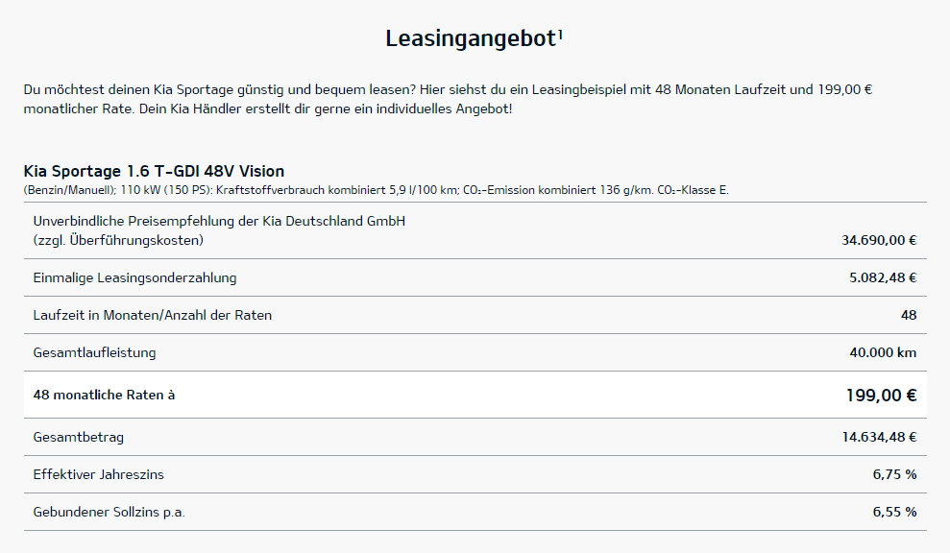Select the 5.082,48 € down payment value
Screen dimensions: 950x553
(883, 278)
